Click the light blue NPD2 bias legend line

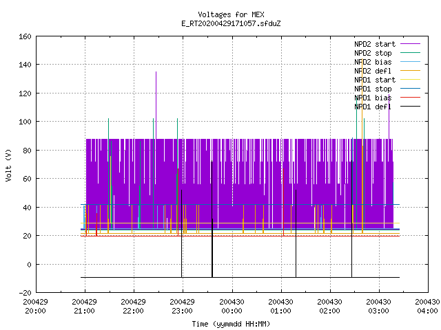tap(411, 62)
